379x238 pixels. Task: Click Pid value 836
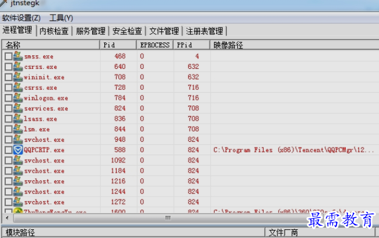point(120,118)
